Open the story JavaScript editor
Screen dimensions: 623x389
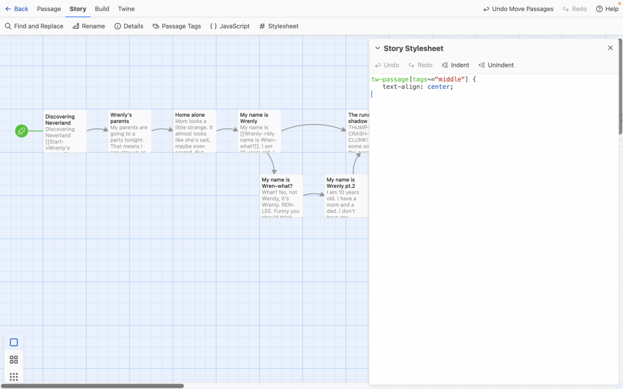click(x=229, y=26)
